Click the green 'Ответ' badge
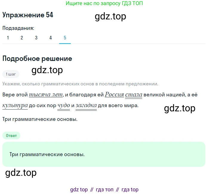Screen dimensions: 209x194 click(x=11, y=136)
